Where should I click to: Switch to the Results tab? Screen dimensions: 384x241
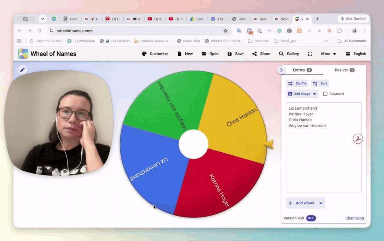[x=345, y=70]
